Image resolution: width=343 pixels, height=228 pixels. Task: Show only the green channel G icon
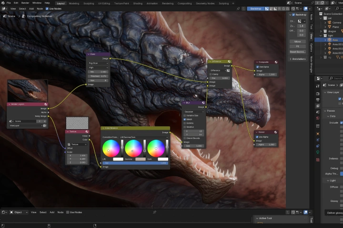point(283,9)
